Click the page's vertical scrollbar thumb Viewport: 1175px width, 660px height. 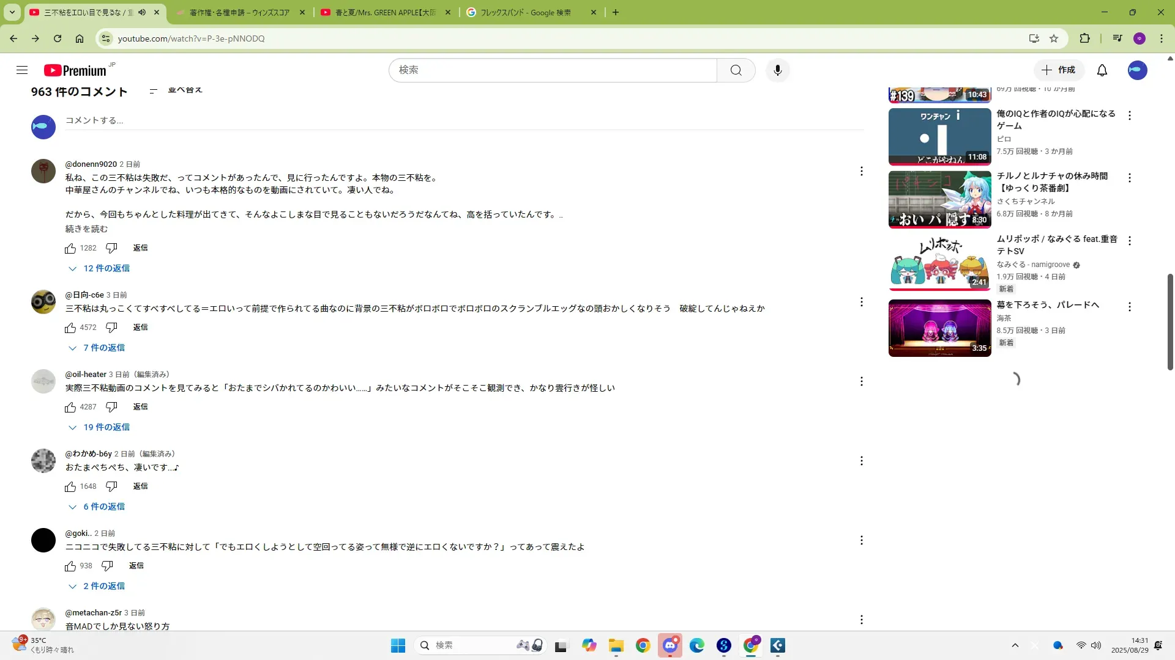click(1170, 321)
